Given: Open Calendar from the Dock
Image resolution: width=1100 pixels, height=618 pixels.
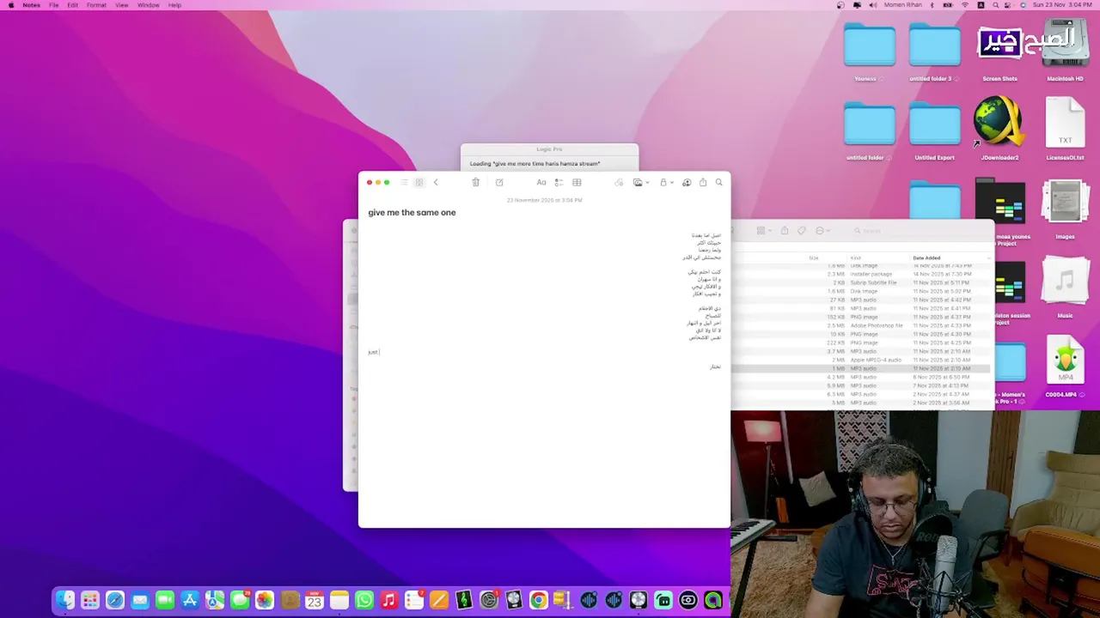Looking at the screenshot, I should pyautogui.click(x=315, y=600).
